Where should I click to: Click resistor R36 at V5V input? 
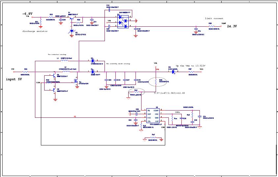(25, 72)
